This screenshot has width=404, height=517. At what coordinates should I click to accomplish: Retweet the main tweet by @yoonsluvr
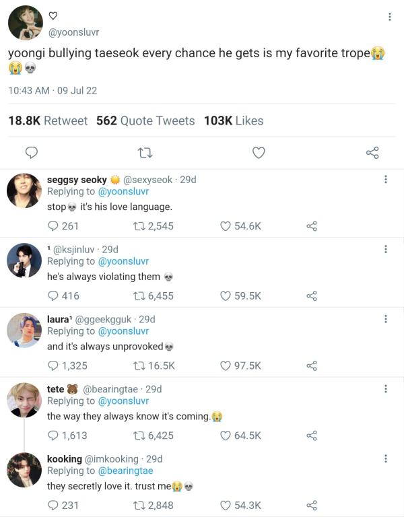coord(143,153)
